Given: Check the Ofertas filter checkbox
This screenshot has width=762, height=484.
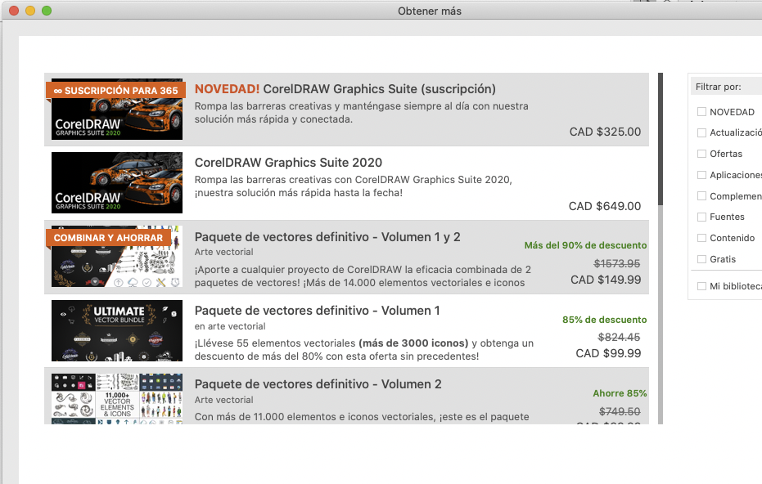Looking at the screenshot, I should pyautogui.click(x=701, y=154).
